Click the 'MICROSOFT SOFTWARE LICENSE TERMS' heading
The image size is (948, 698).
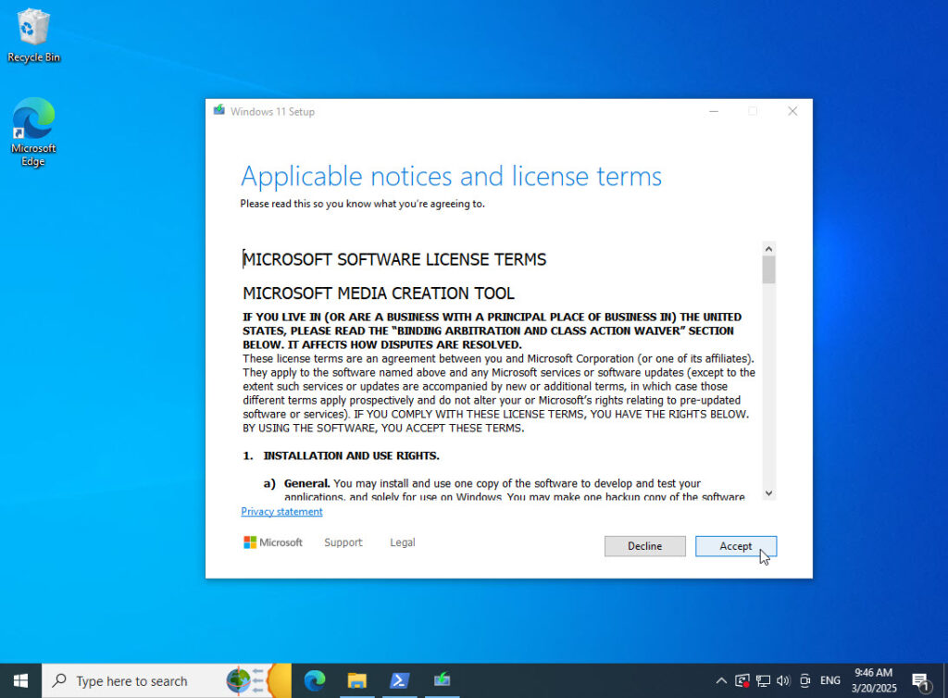tap(394, 259)
